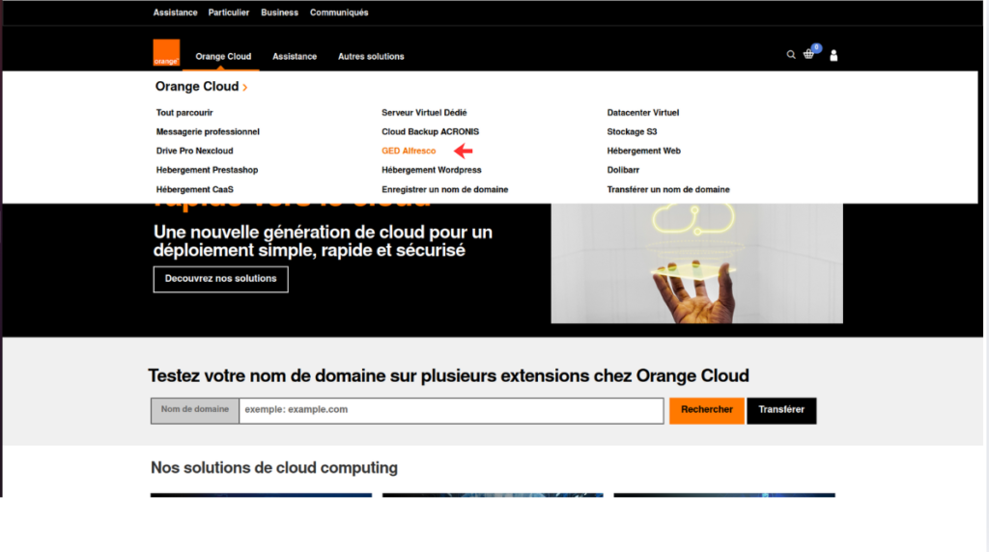Screen dimensions: 989x552
Task: Select Transférer un nom de domaine
Action: [x=668, y=190]
